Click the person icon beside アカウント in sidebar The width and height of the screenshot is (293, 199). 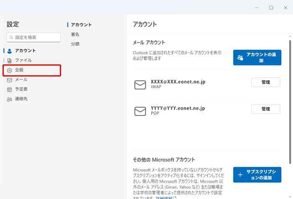click(x=10, y=51)
